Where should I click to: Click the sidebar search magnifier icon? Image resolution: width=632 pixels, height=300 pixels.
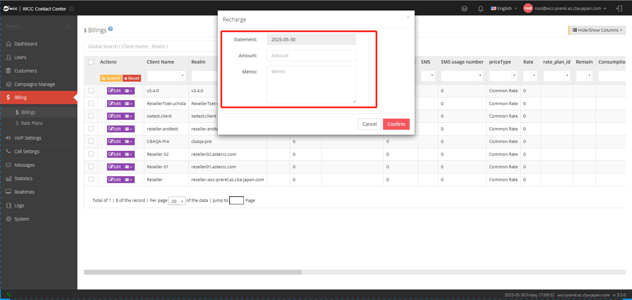[x=68, y=26]
